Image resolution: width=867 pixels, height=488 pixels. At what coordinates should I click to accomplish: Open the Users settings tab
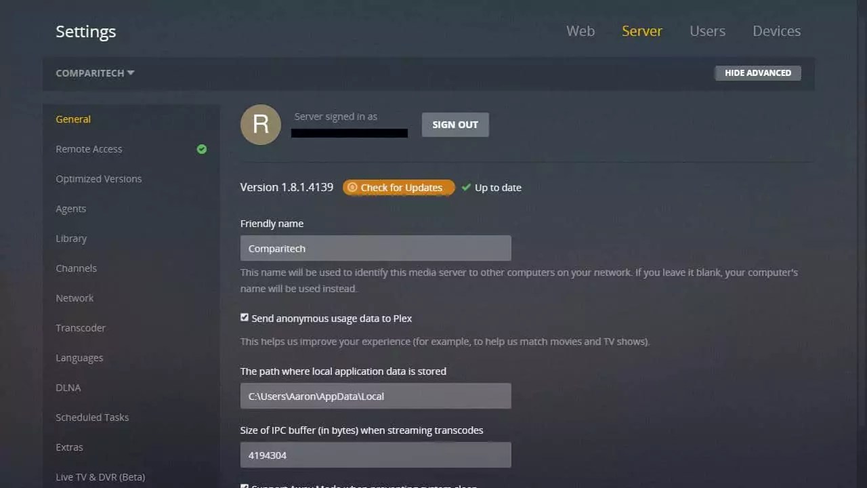tap(708, 31)
